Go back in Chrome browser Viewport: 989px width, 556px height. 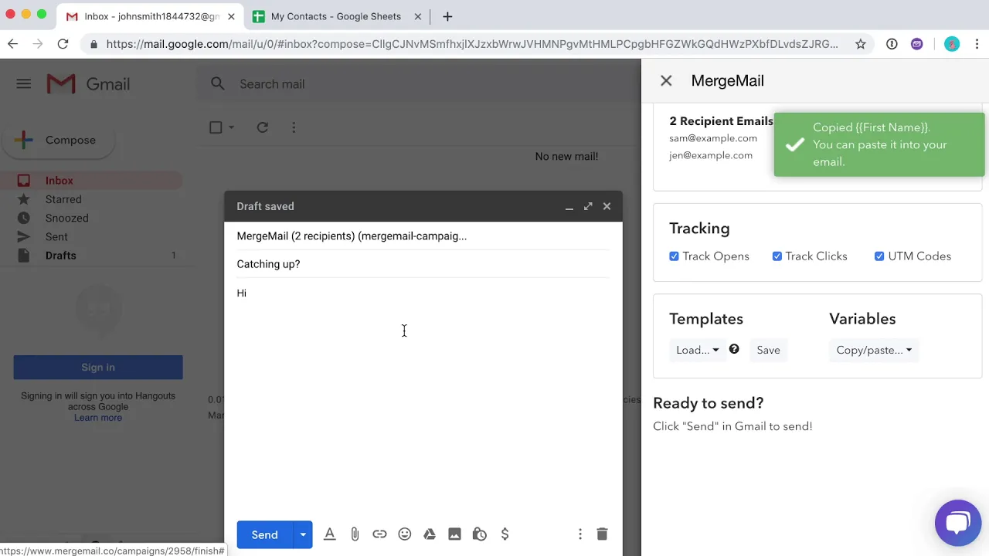click(x=13, y=44)
